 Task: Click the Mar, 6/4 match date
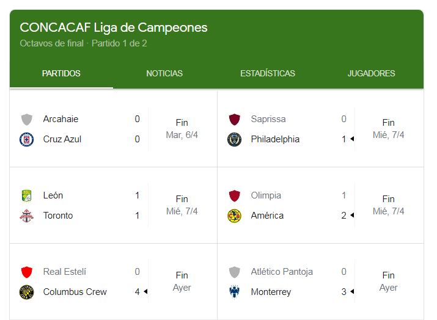click(x=182, y=135)
